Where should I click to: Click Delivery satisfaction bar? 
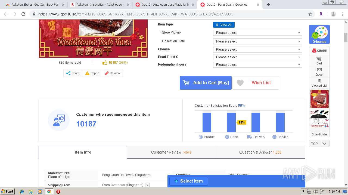(256, 122)
